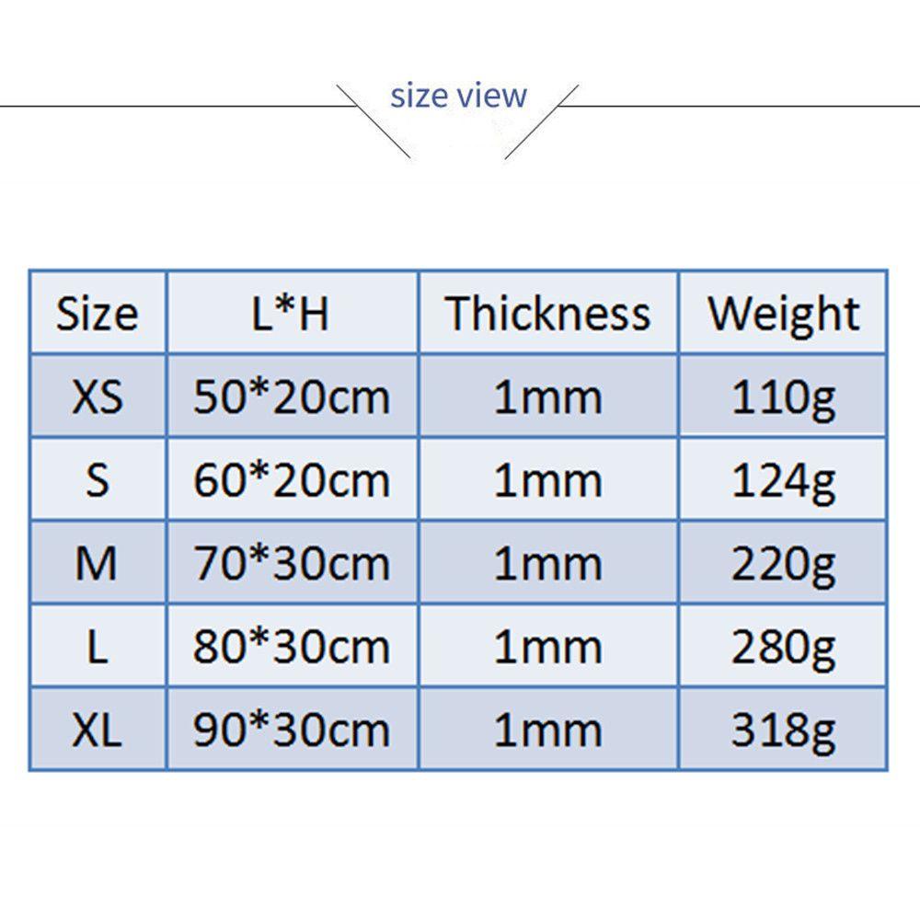
Task: Select the 280g weight cell
Action: (783, 647)
